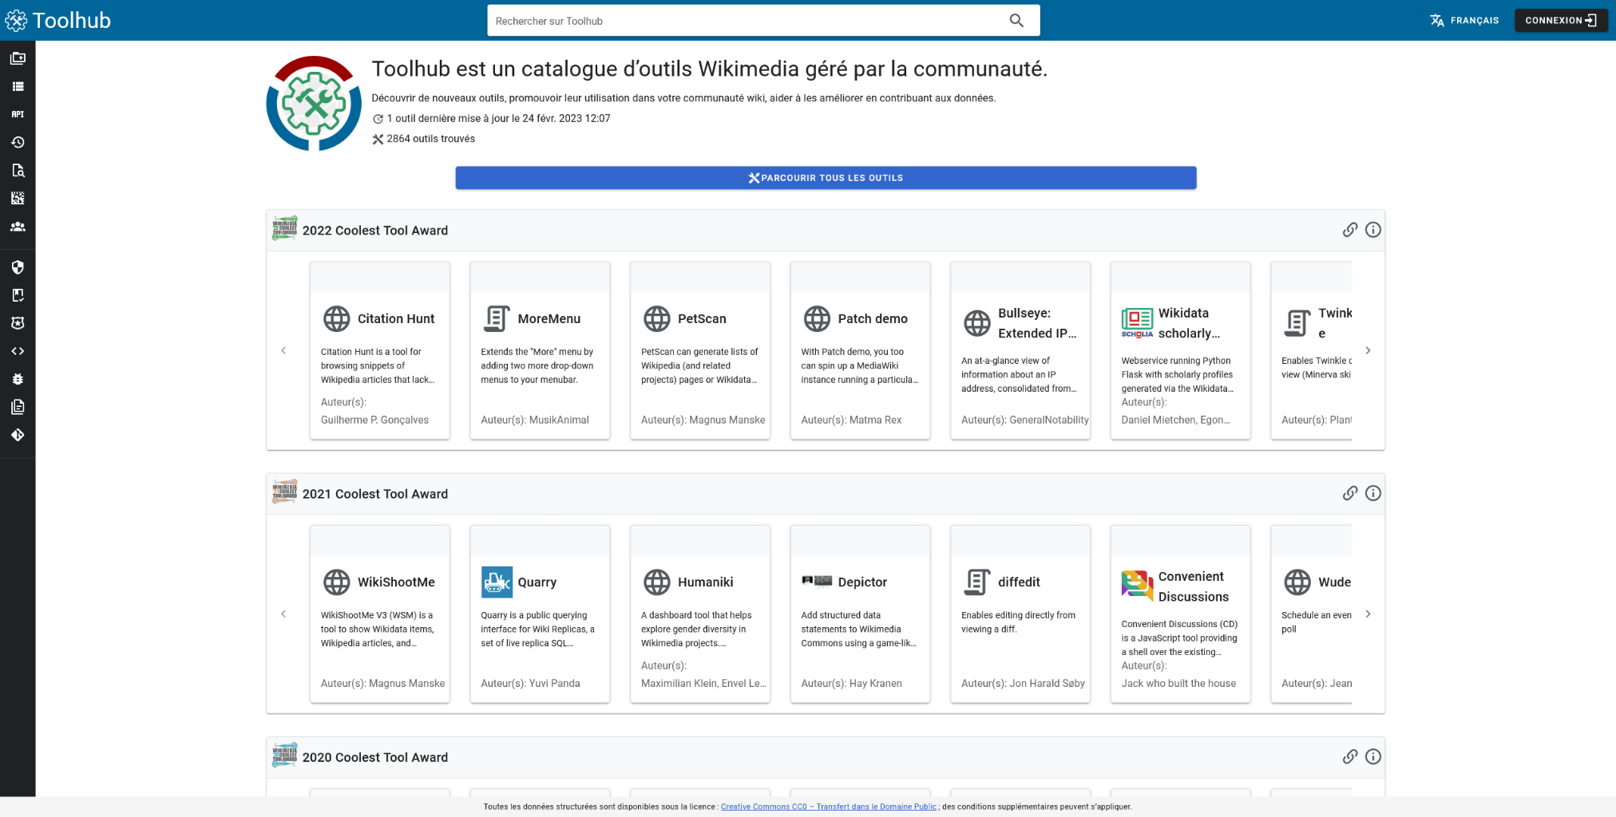Click the Connexion login button
This screenshot has height=817, width=1616.
click(1561, 21)
